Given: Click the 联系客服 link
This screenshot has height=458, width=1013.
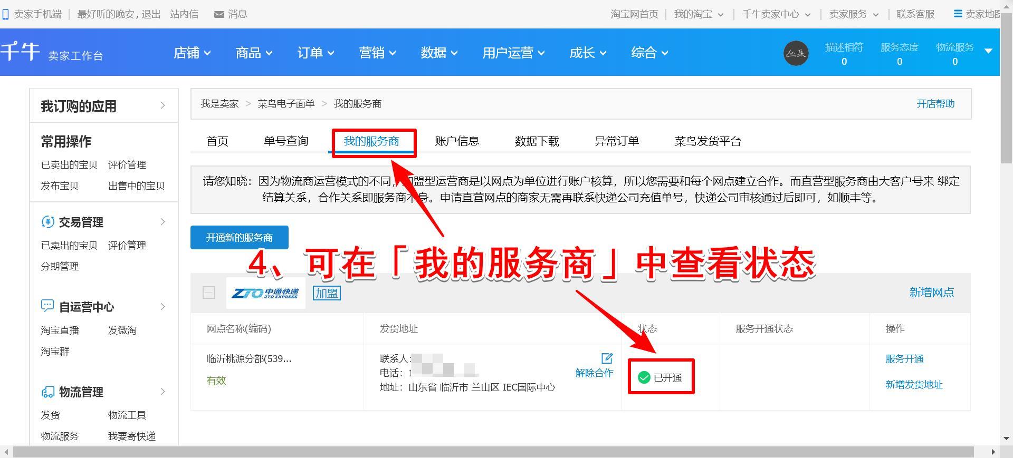Looking at the screenshot, I should pyautogui.click(x=915, y=14).
